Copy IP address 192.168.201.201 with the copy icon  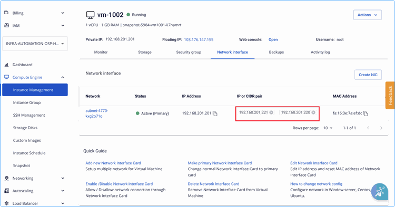click(x=215, y=113)
